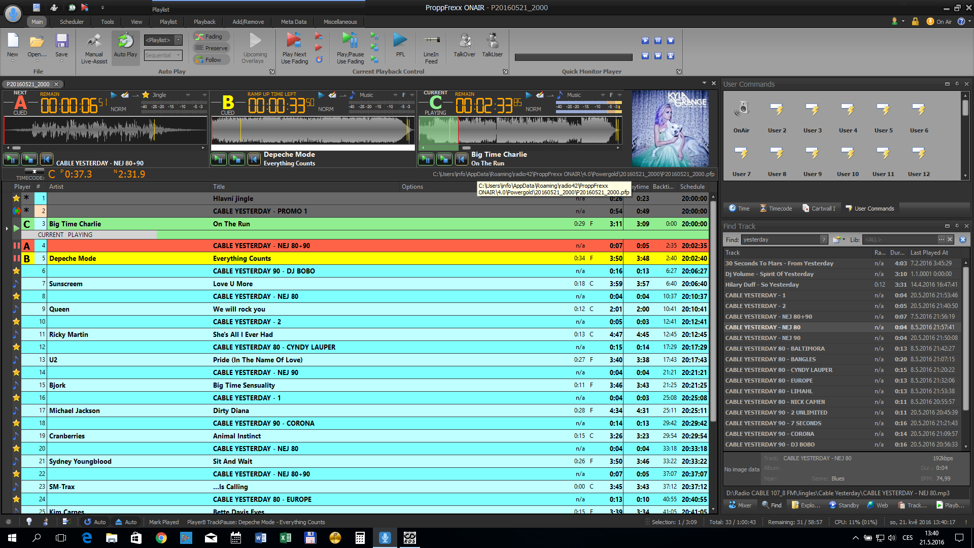
Task: Open Excel from the taskbar
Action: click(x=286, y=538)
